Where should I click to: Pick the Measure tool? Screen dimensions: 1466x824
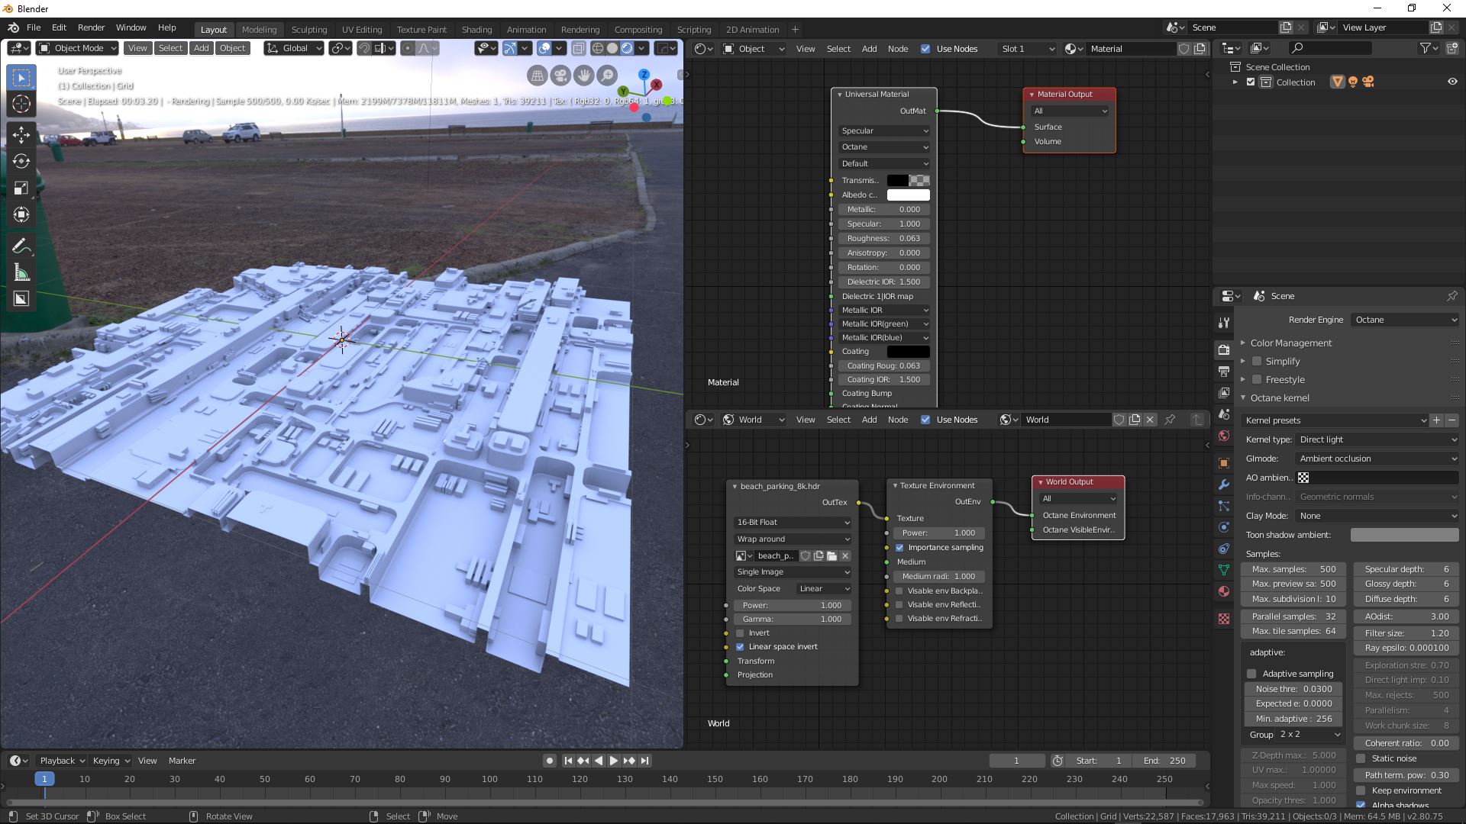[x=21, y=272]
